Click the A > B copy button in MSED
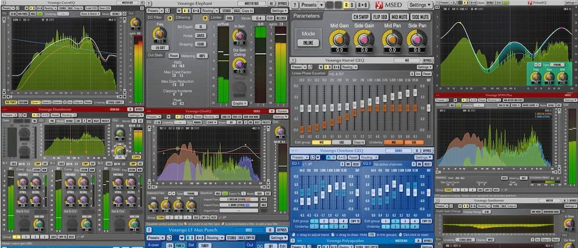Viewport: 578px width, 248px height. point(362,5)
